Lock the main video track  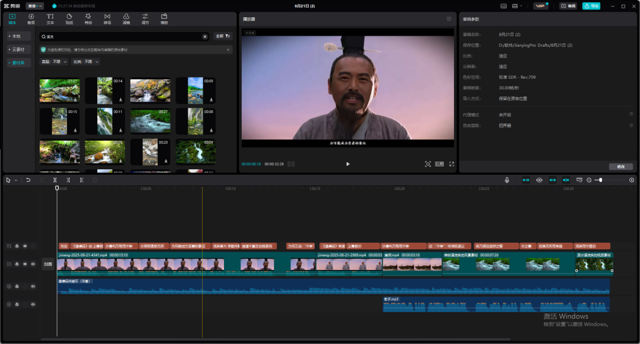click(x=17, y=264)
